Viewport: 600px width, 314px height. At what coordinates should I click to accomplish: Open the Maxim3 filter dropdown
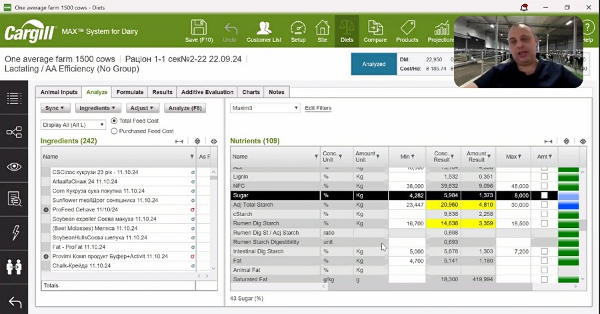265,108
